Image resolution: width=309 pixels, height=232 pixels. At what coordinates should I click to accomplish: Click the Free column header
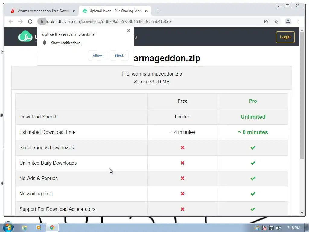pyautogui.click(x=183, y=101)
